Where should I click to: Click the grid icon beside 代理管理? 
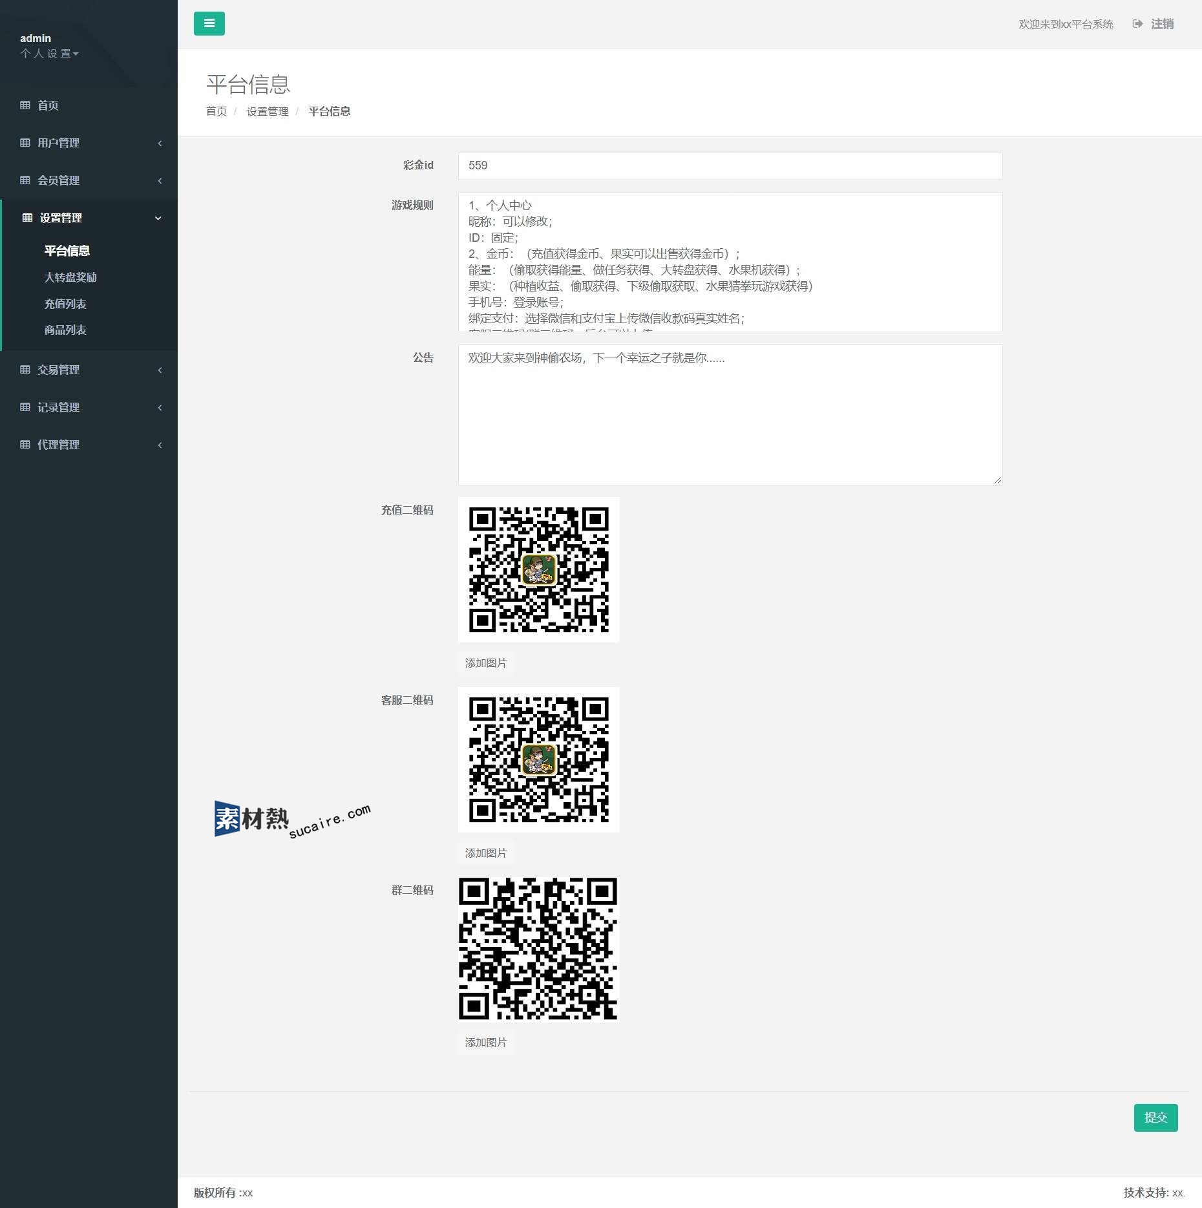coord(25,445)
